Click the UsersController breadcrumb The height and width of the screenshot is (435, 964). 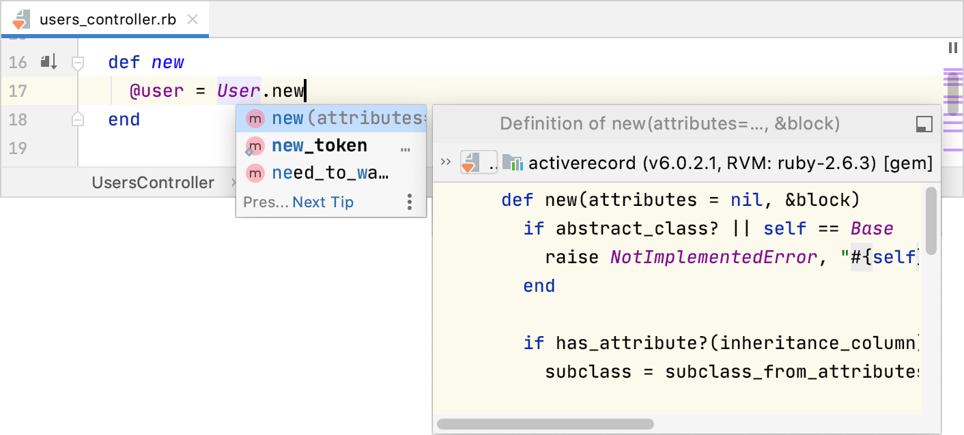[x=153, y=183]
